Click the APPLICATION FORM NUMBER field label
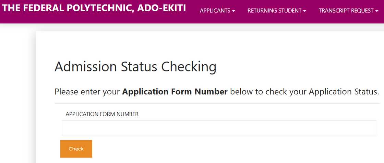The image size is (384, 163). [102, 114]
